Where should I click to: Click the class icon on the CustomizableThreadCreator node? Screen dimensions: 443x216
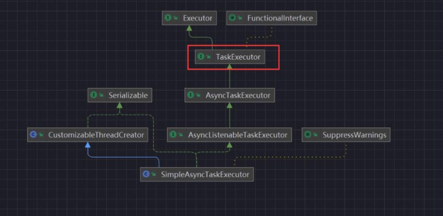34,135
